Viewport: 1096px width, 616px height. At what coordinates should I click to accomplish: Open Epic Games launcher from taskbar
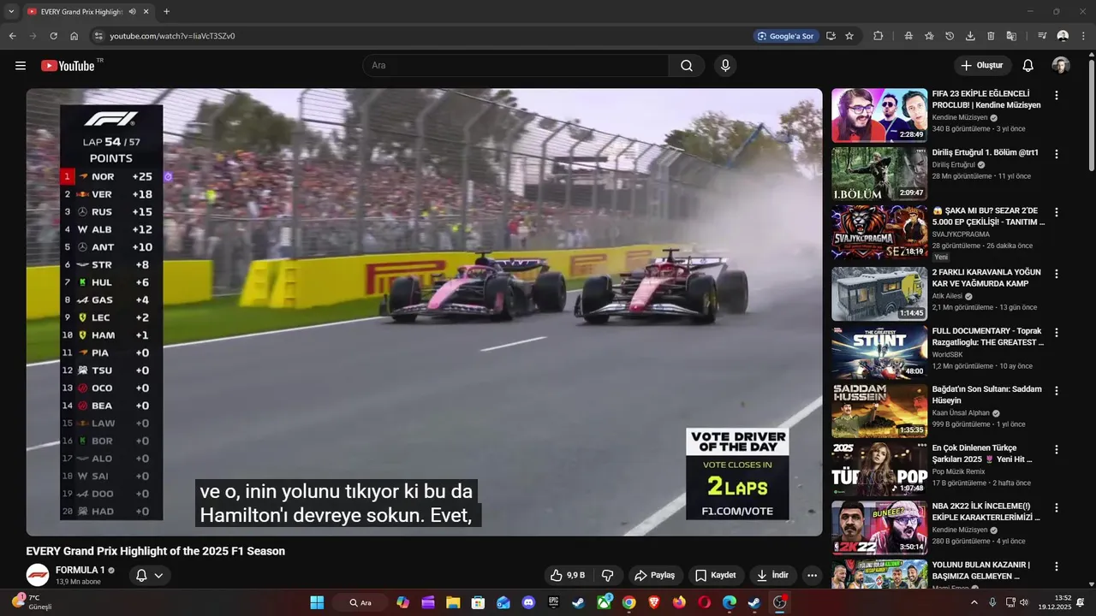[553, 602]
